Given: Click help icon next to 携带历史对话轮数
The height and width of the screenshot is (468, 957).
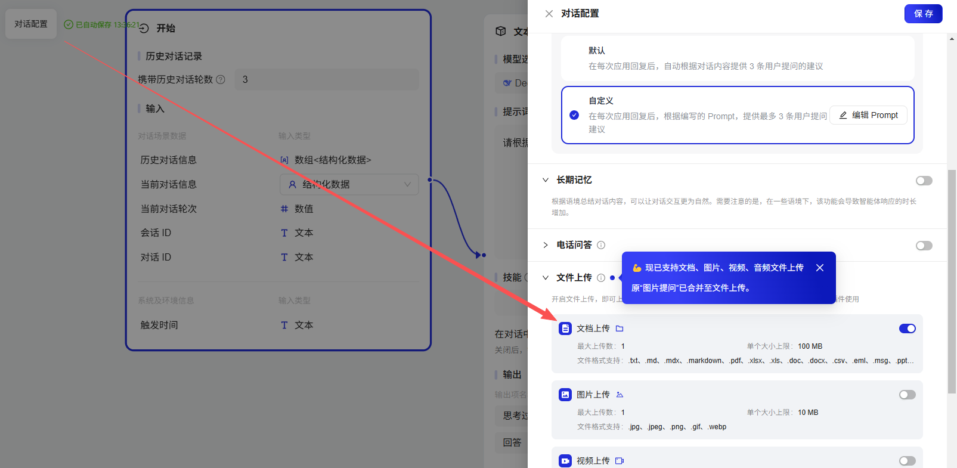Looking at the screenshot, I should coord(221,79).
